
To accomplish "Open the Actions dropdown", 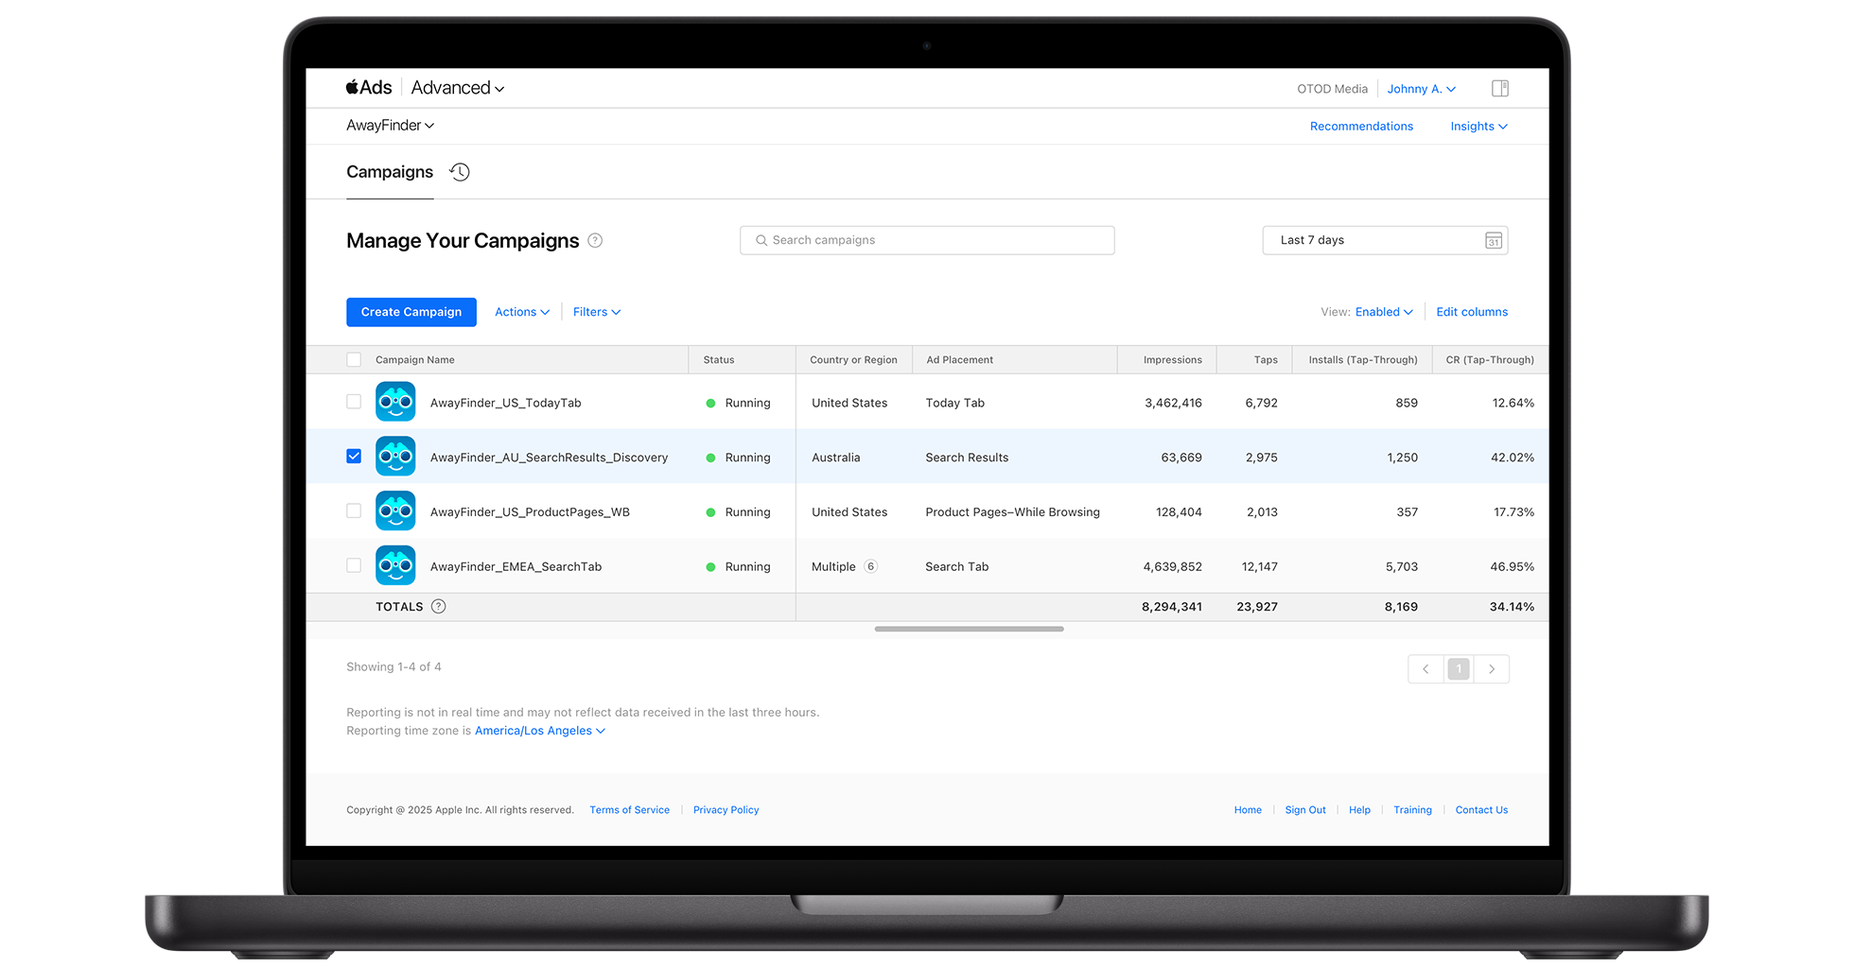I will click(x=522, y=312).
